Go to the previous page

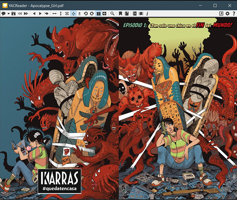tap(34, 13)
